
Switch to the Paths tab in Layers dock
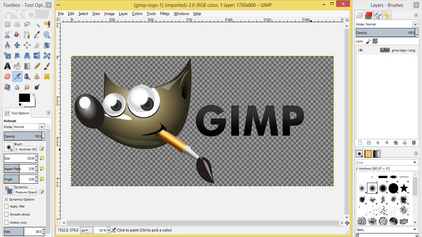coord(378,15)
